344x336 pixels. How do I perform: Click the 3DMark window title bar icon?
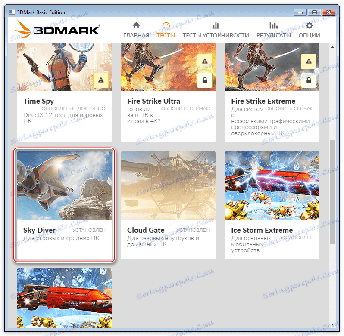(x=12, y=12)
